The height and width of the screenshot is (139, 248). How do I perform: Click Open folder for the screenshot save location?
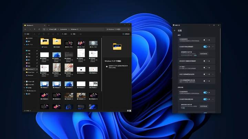coord(204,54)
